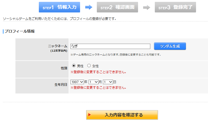This screenshot has height=121, width=208.
Task: Open the birth year dropdown showing 1997
Action: click(77, 82)
